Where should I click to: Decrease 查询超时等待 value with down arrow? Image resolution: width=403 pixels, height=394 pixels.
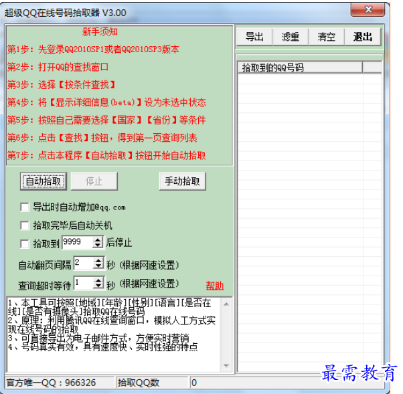pos(98,286)
